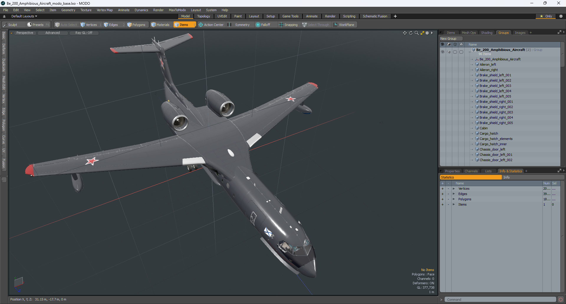
Task: Switch to Materials selection mode
Action: click(x=160, y=25)
